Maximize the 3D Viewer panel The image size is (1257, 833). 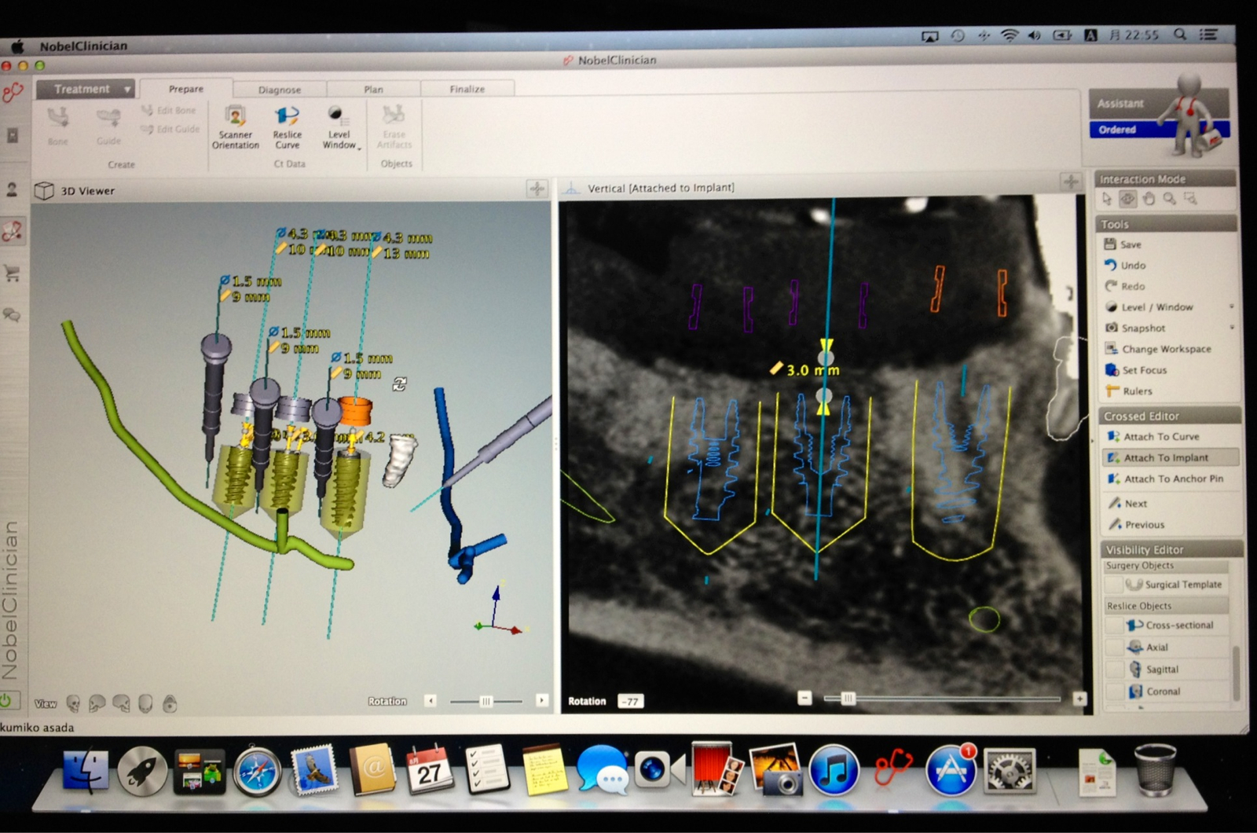pyautogui.click(x=537, y=189)
